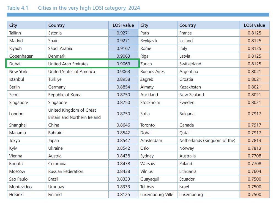Viewport: 276px width, 204px height.
Task: Click the Russian Federation cell
Action: click(x=65, y=171)
